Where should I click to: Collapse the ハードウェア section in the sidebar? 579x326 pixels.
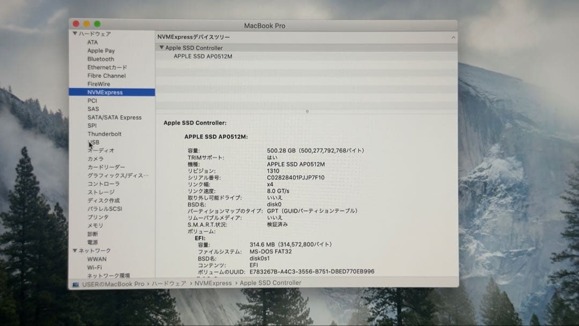pyautogui.click(x=76, y=34)
